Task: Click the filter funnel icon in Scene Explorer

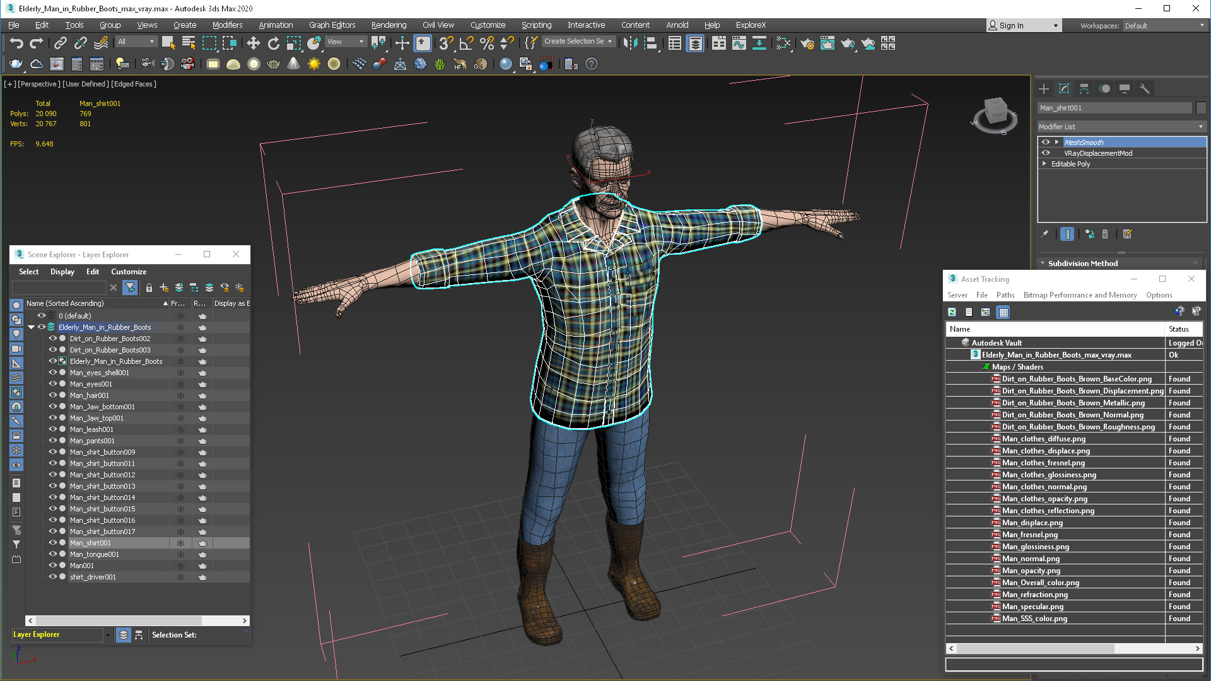Action: click(x=130, y=288)
